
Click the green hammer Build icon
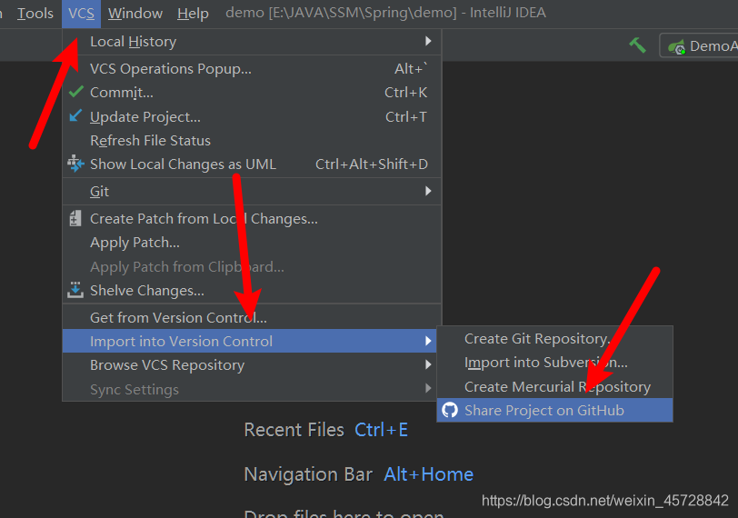coord(638,45)
